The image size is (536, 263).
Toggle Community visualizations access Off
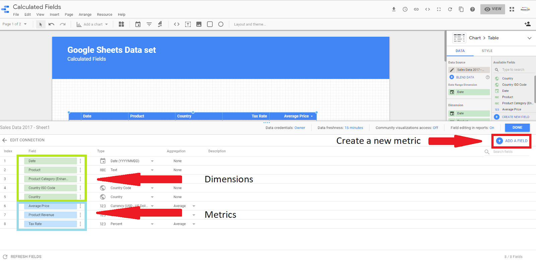[435, 128]
